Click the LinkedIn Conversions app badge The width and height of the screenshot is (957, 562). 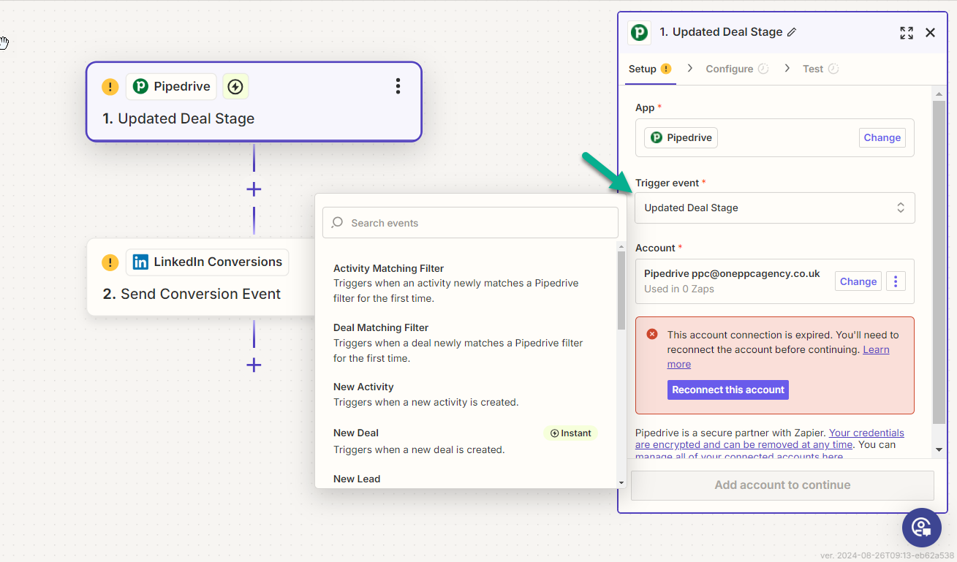(208, 262)
